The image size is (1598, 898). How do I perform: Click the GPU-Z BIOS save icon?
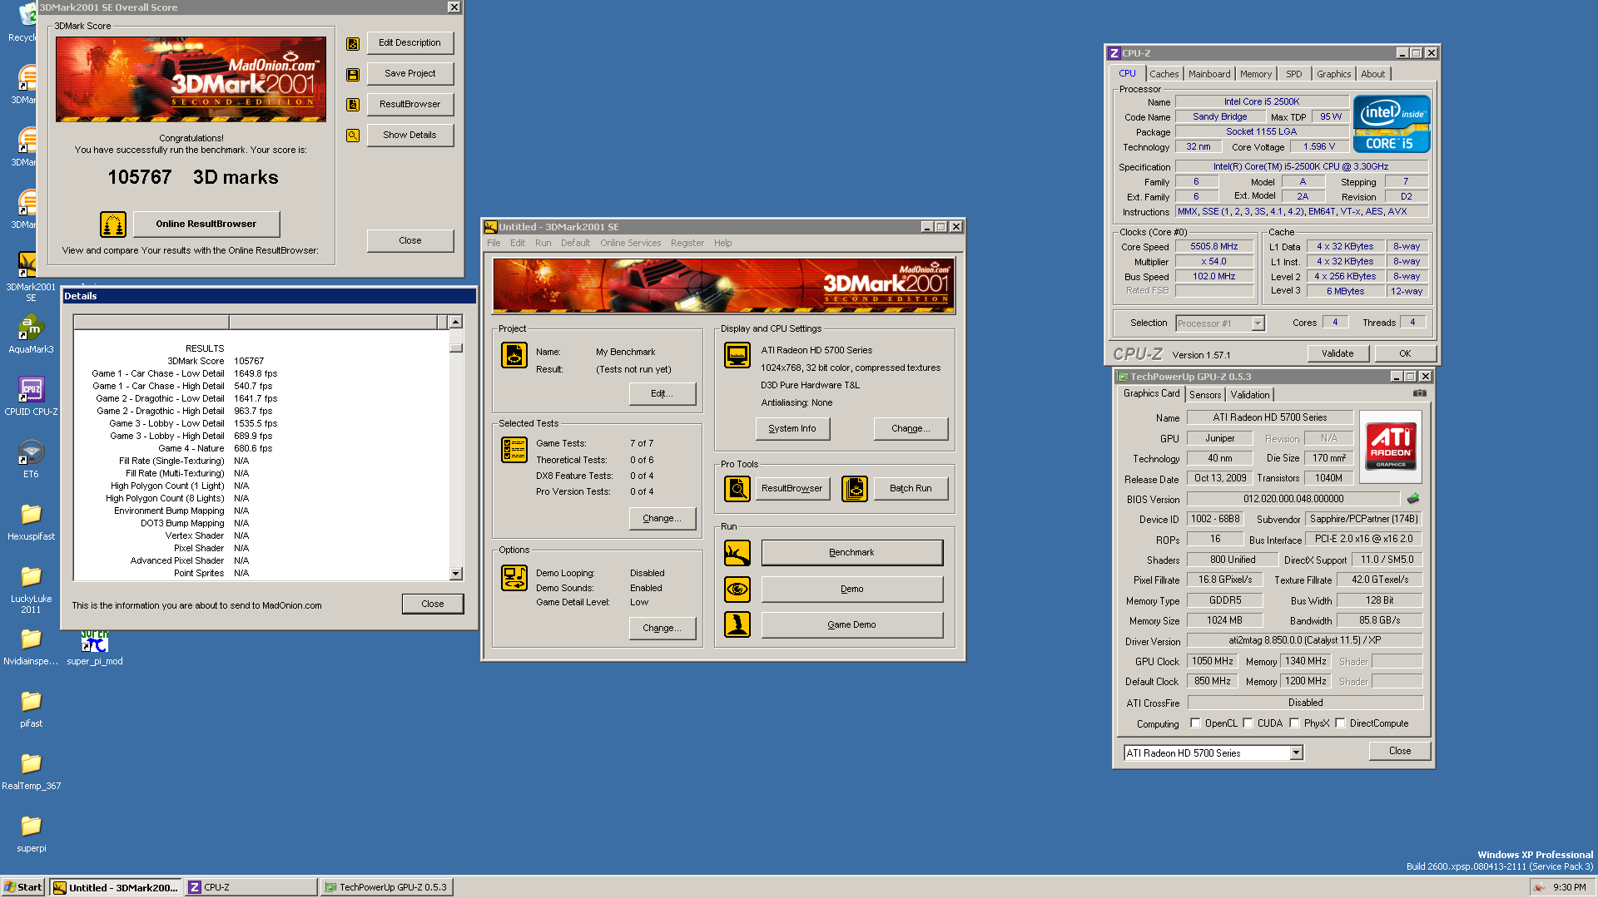pos(1413,499)
